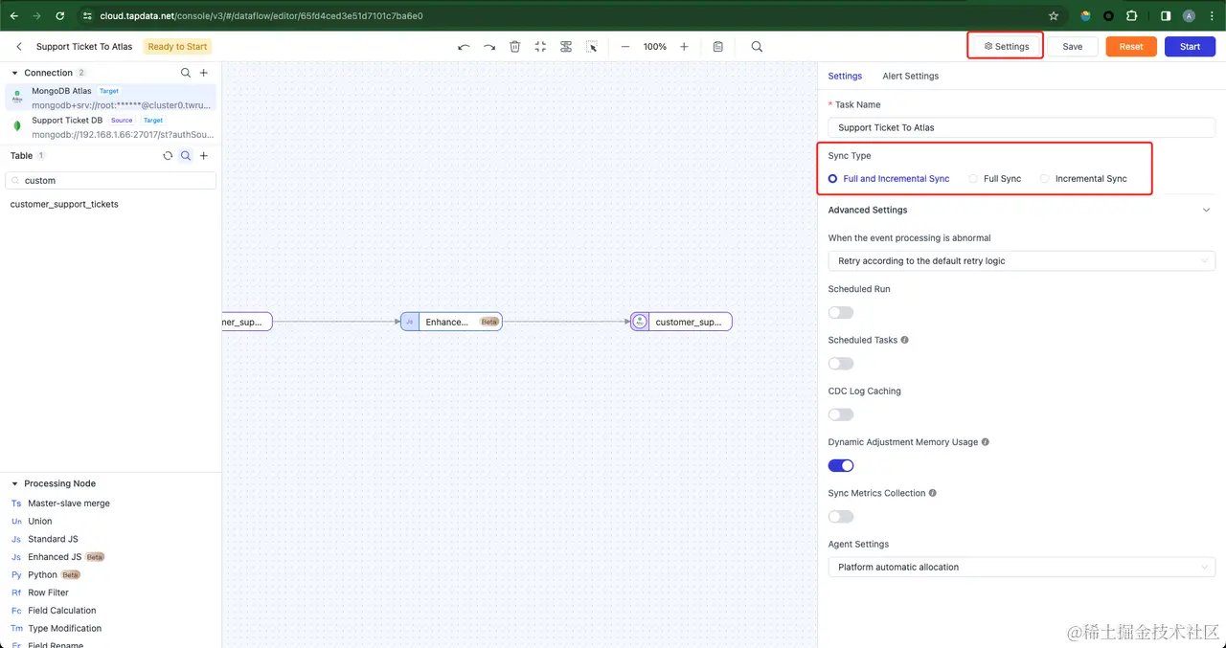
Task: Click the Ready to Start status badge
Action: coord(177,46)
